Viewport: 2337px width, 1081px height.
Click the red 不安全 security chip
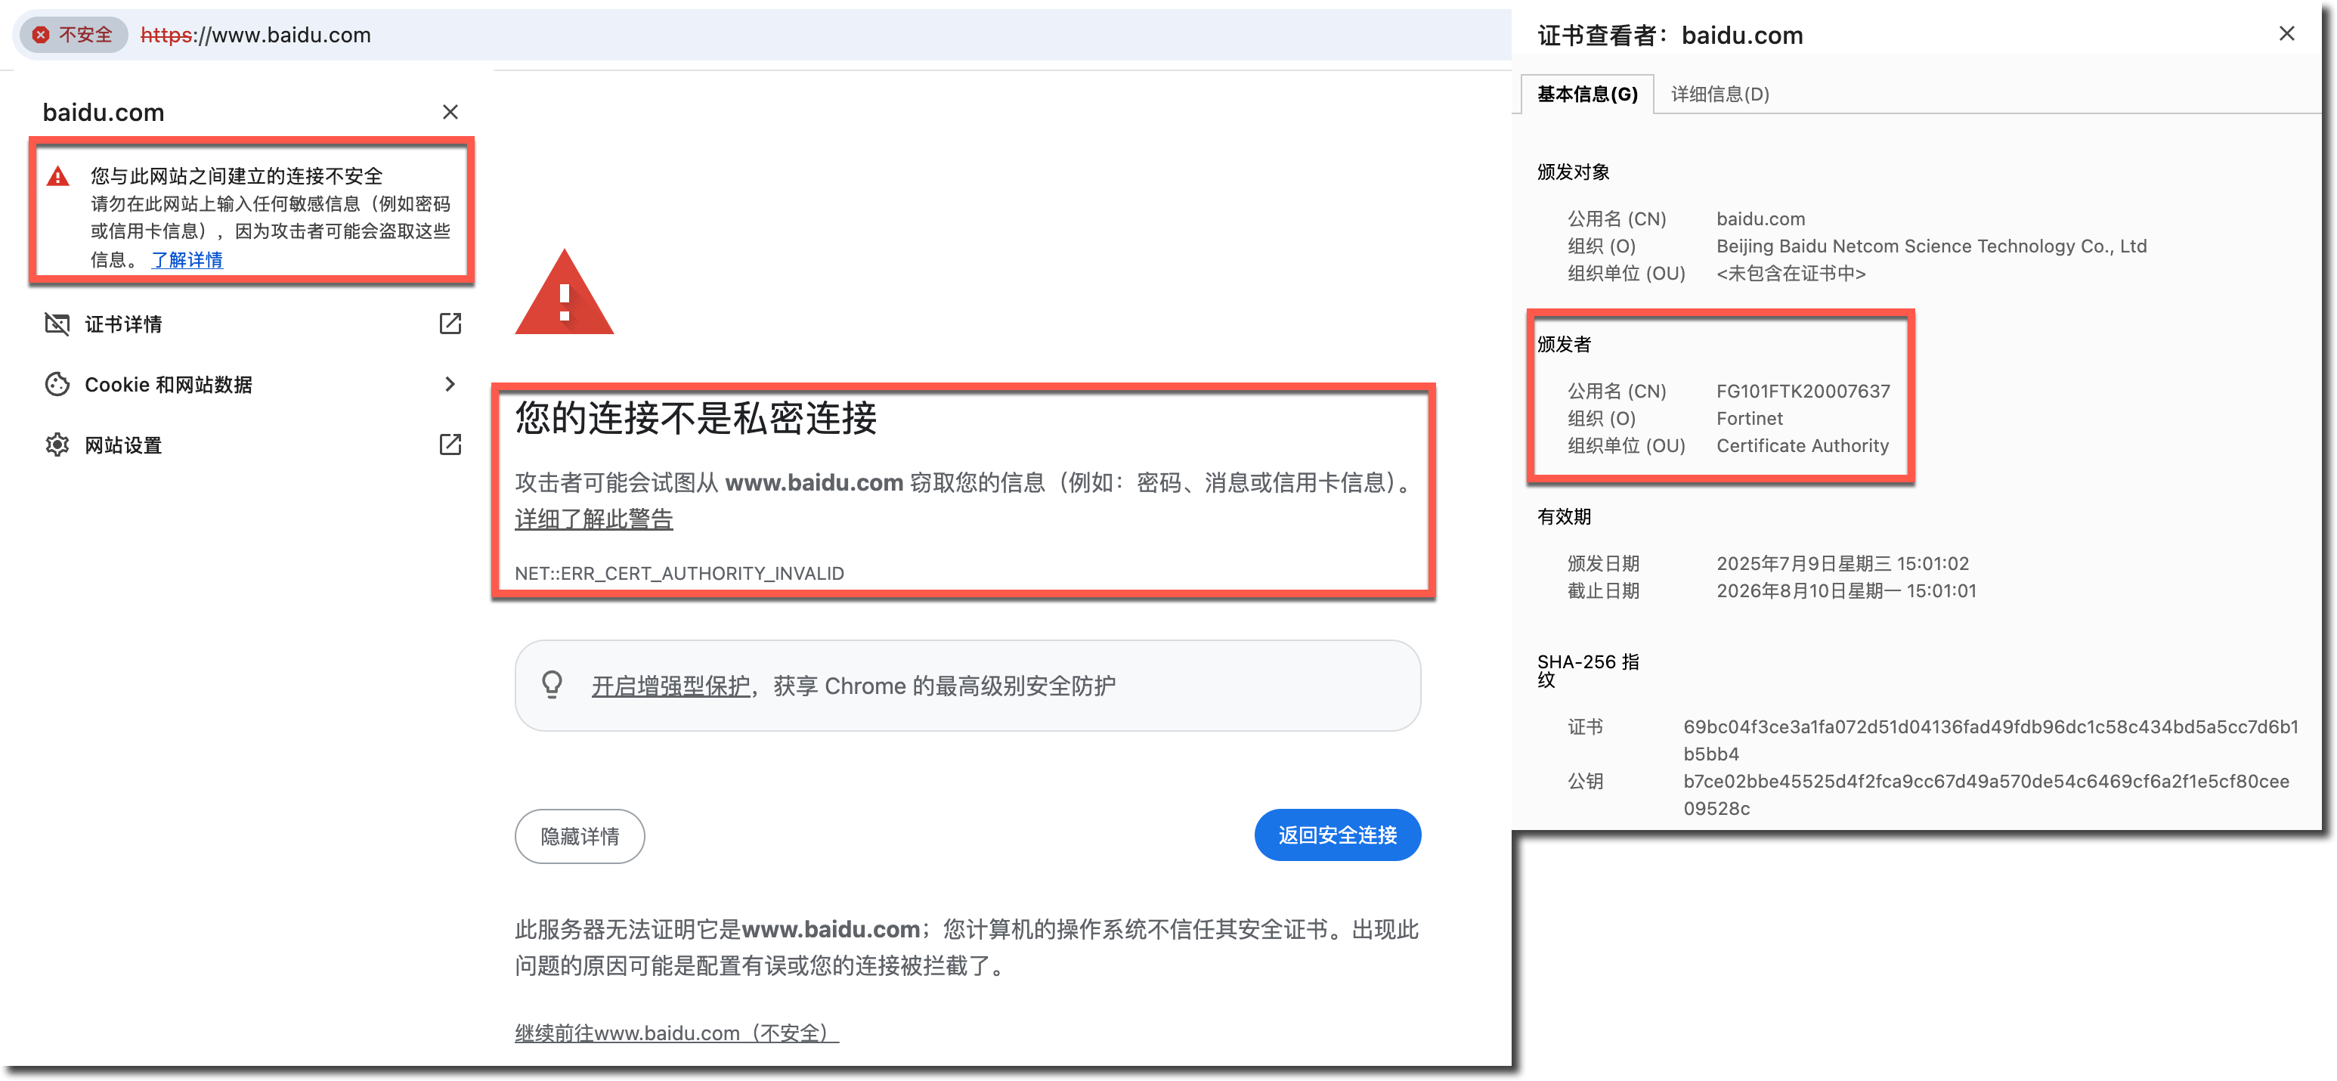pyautogui.click(x=73, y=35)
